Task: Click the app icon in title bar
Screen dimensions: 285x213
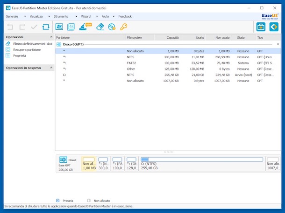Action: click(8, 8)
